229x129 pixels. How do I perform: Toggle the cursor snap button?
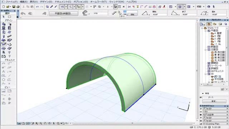point(79,7)
